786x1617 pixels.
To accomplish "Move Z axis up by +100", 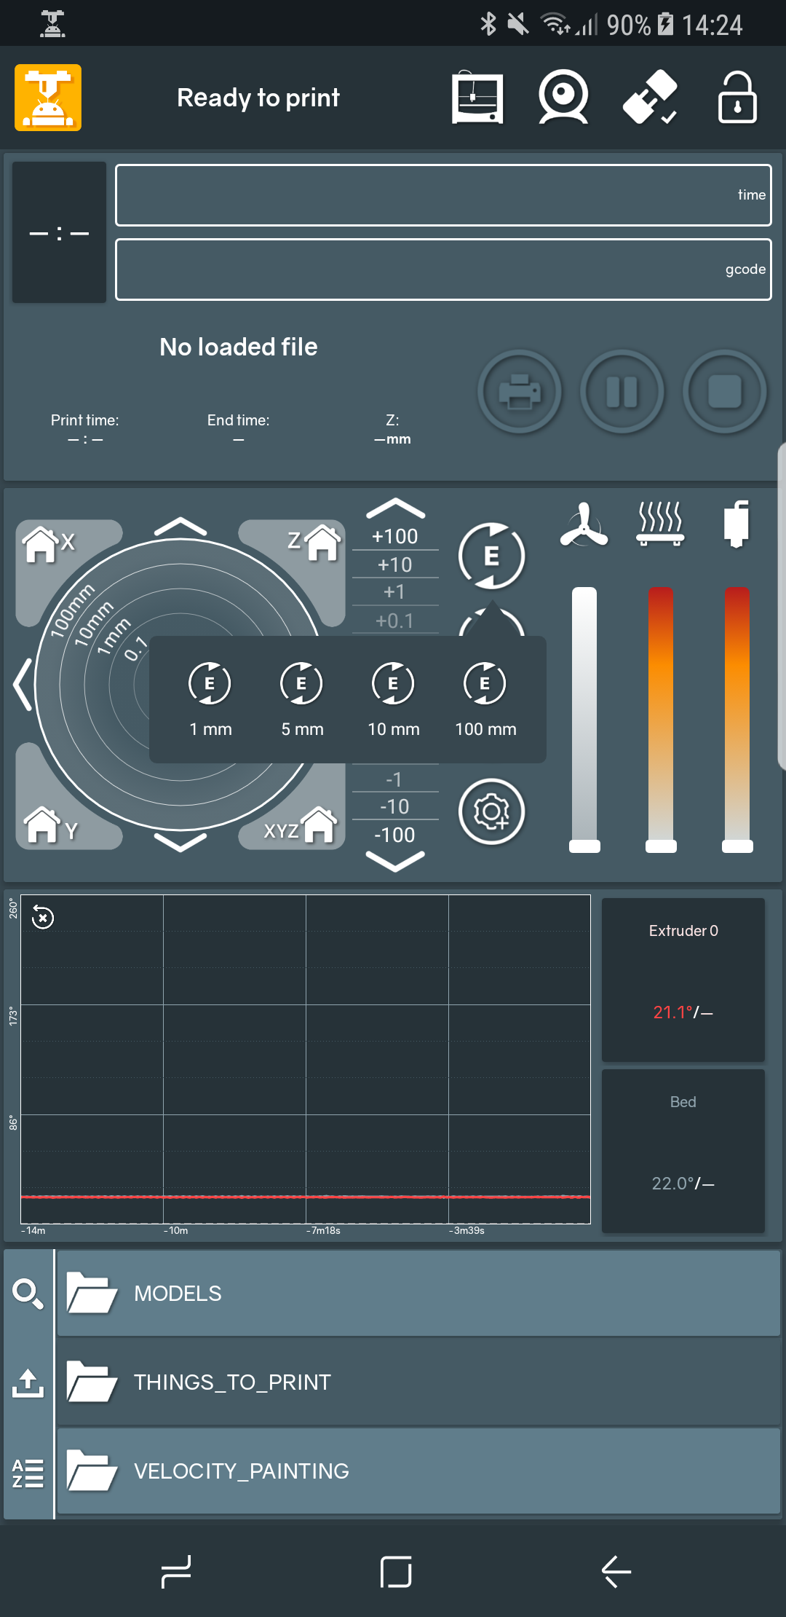I will coord(394,537).
